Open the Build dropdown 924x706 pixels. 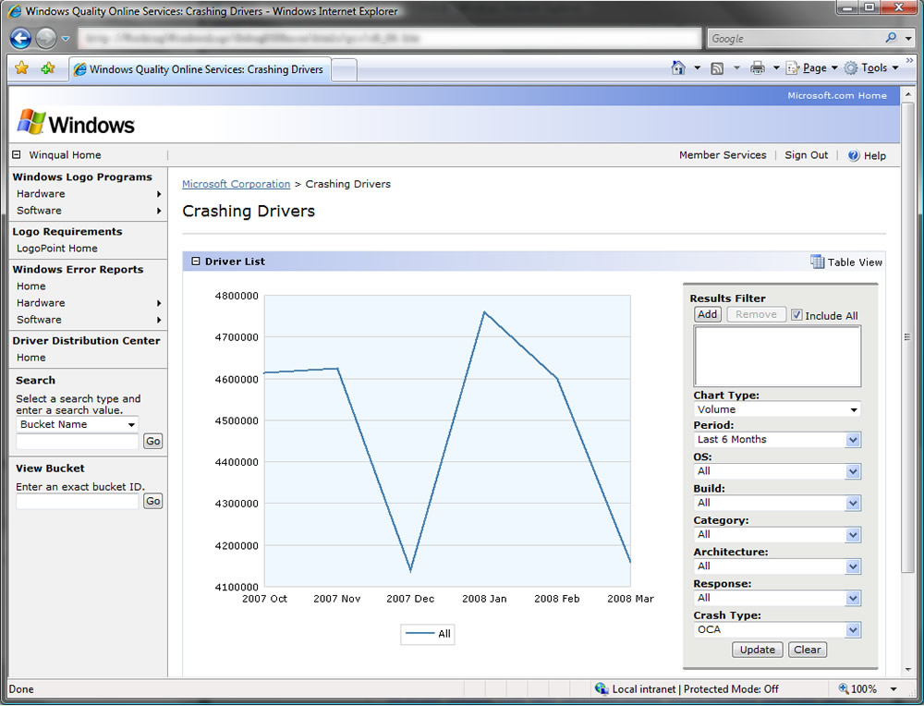tap(777, 504)
